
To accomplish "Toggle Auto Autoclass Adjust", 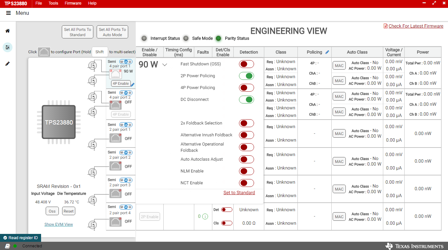I will click(247, 159).
